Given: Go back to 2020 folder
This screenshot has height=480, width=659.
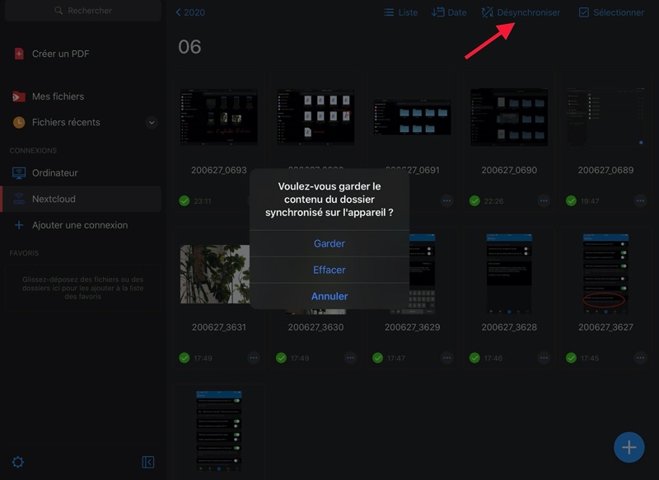Looking at the screenshot, I should (x=190, y=12).
